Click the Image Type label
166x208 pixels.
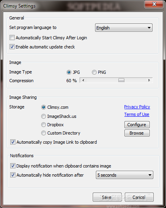pyautogui.click(x=21, y=72)
